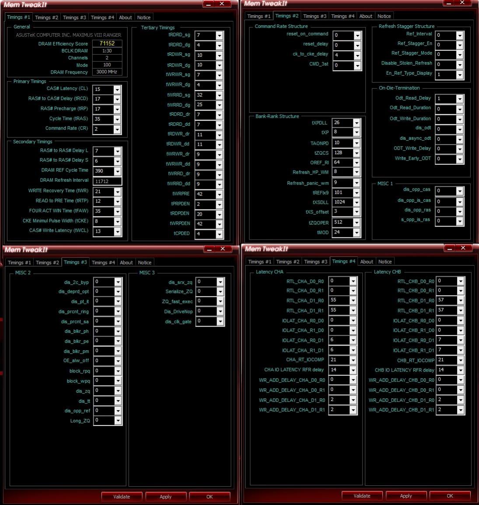Open tXPDLL dropdown
This screenshot has width=479, height=505.
click(357, 123)
